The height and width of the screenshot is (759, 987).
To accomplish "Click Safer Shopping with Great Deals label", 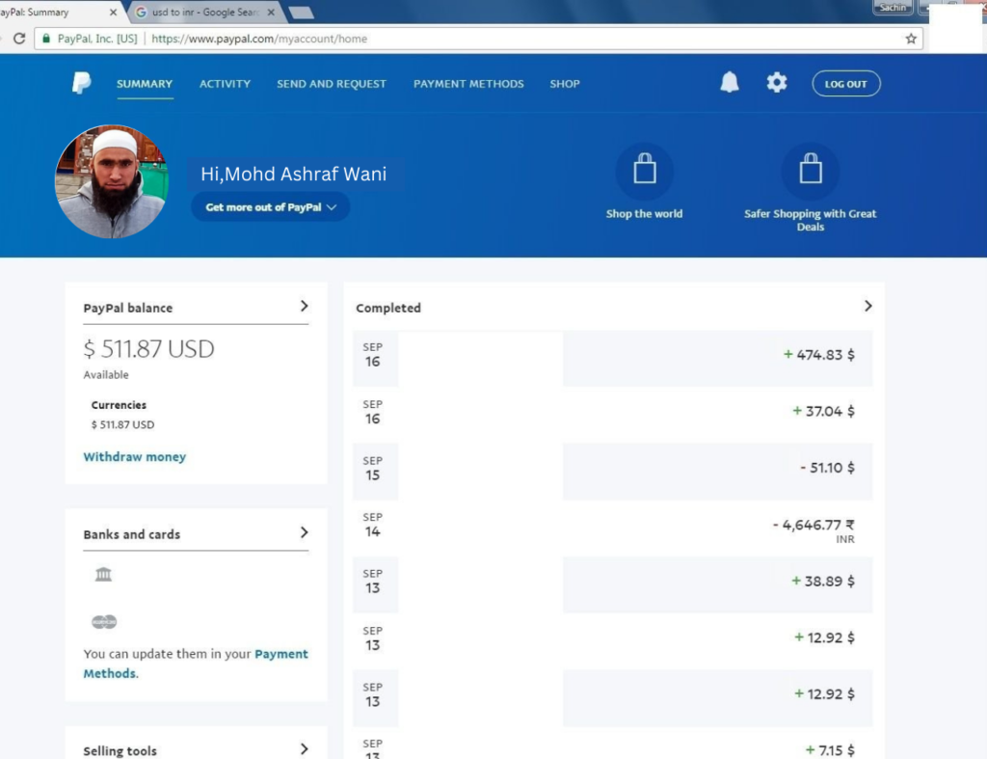I will [x=810, y=220].
